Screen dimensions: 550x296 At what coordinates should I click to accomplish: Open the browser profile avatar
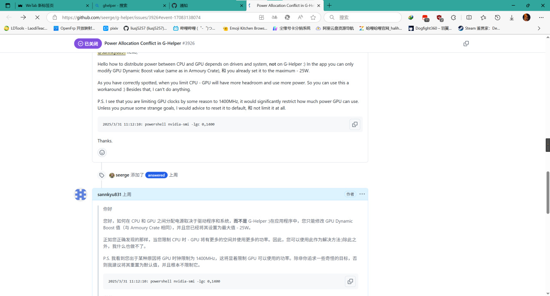(526, 18)
